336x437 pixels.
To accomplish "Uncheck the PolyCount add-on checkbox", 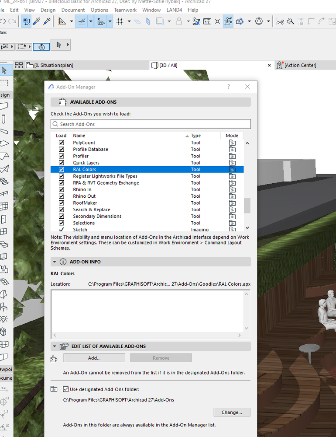I will tap(62, 143).
